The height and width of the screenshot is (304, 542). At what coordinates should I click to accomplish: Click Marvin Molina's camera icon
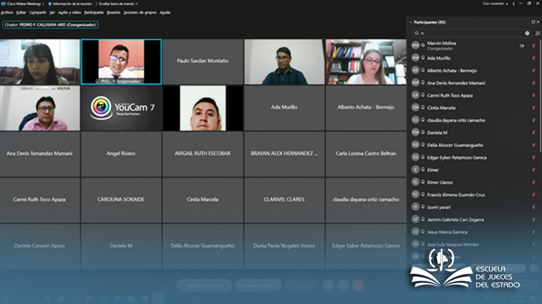pyautogui.click(x=522, y=45)
